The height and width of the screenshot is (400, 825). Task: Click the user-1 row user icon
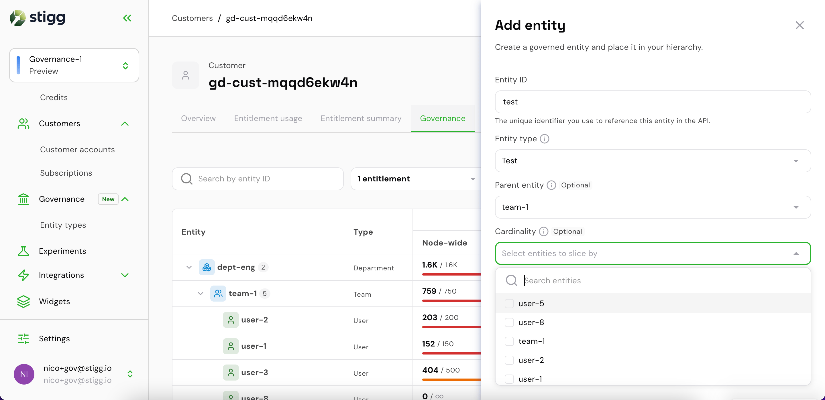pos(231,346)
